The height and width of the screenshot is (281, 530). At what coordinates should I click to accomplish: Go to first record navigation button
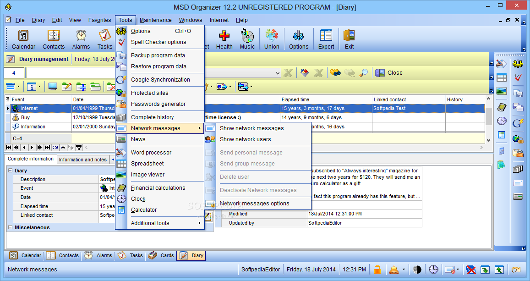pos(8,148)
